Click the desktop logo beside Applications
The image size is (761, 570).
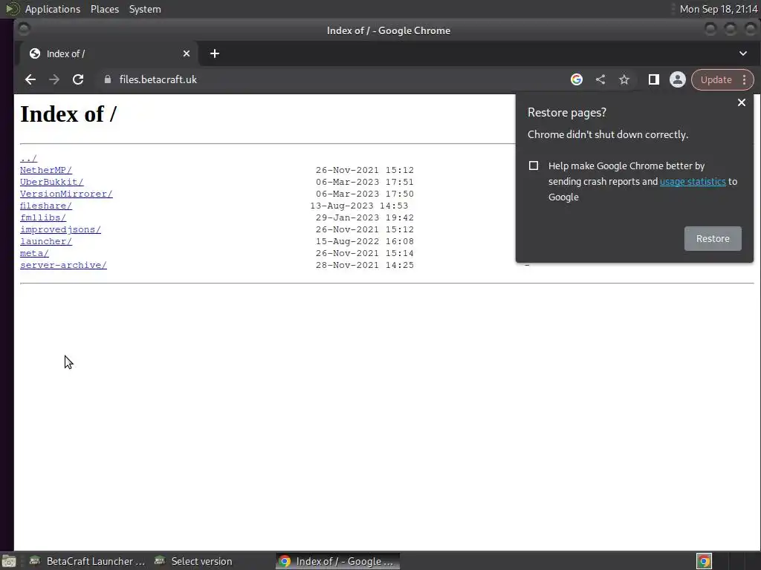(12, 9)
